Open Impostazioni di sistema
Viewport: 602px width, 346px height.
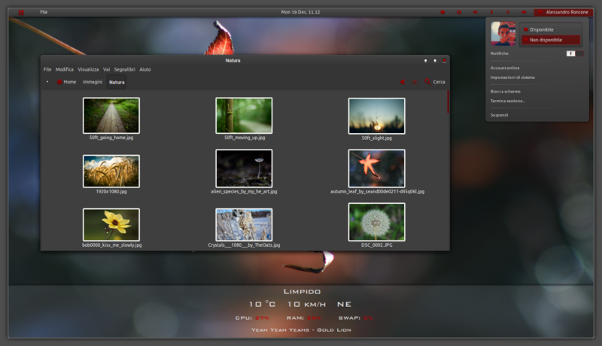(512, 77)
